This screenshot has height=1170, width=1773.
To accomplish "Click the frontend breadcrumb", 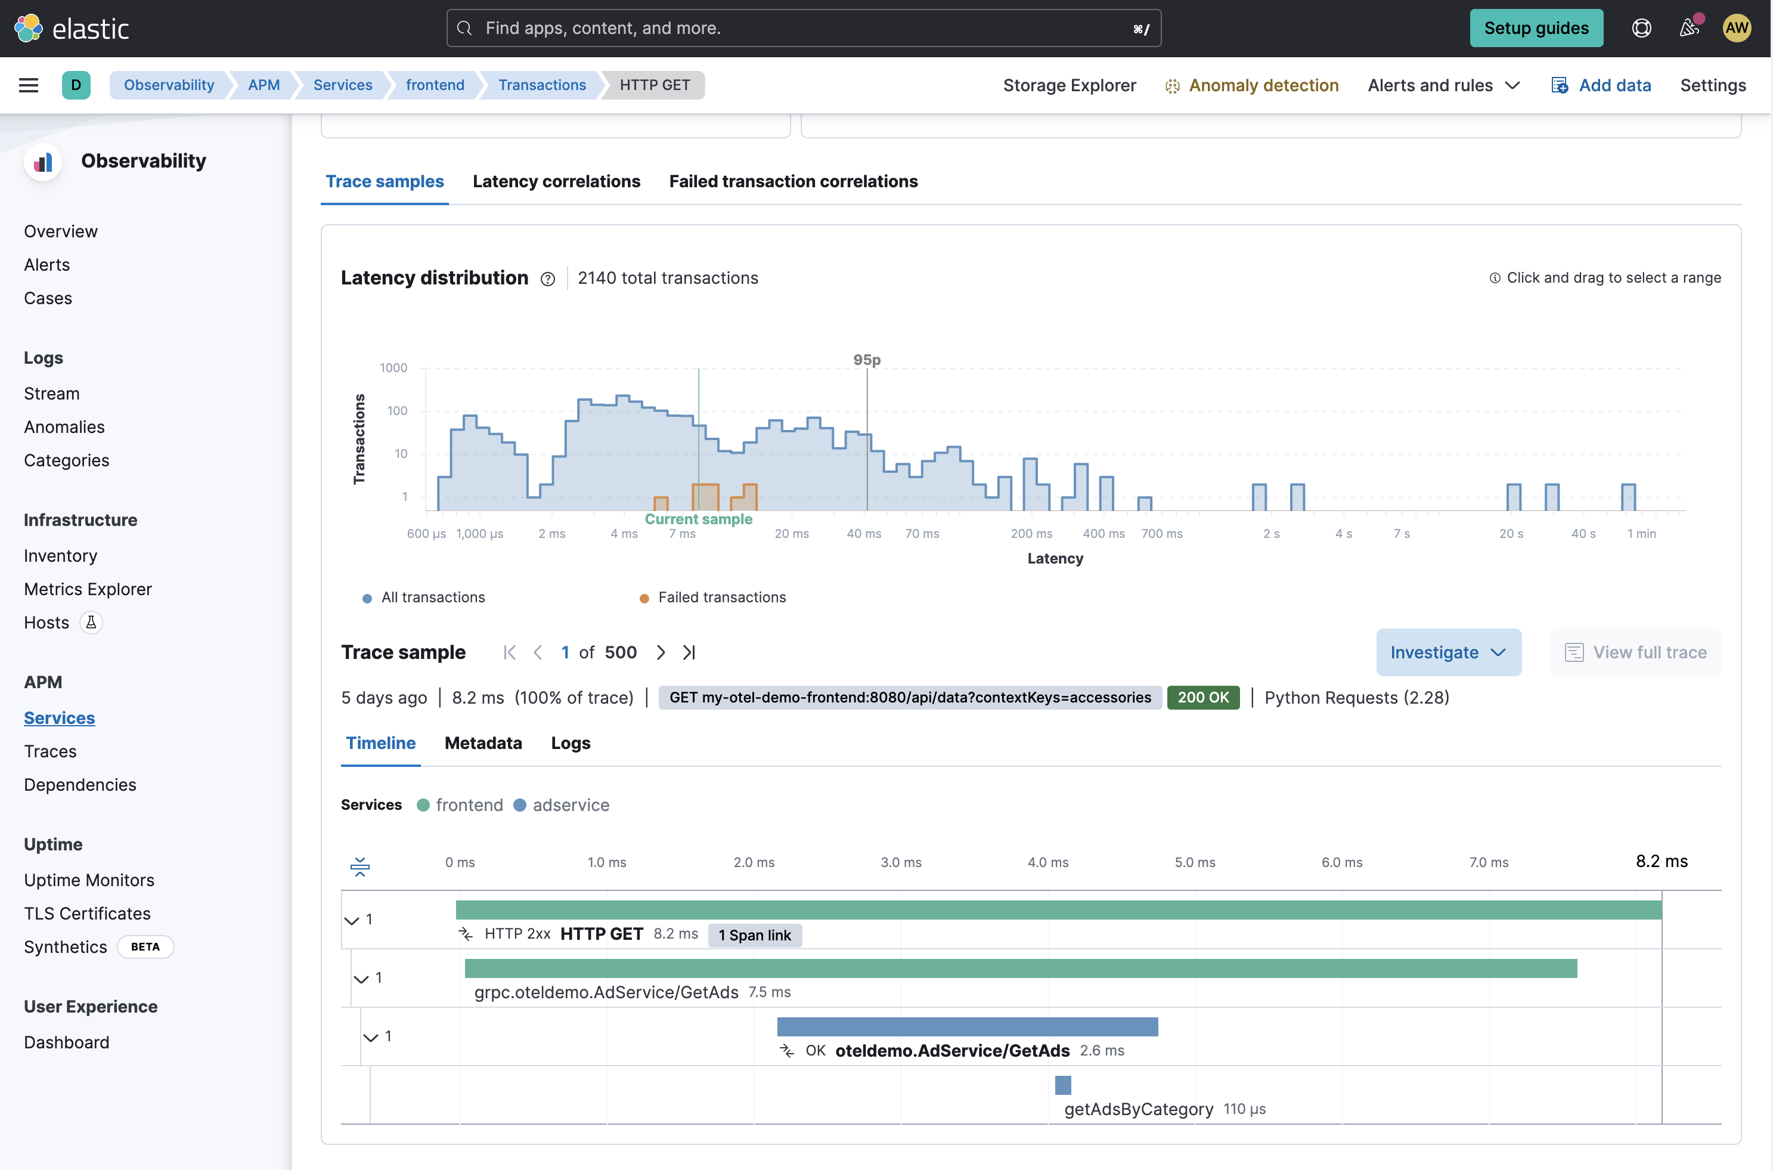I will click(x=435, y=85).
